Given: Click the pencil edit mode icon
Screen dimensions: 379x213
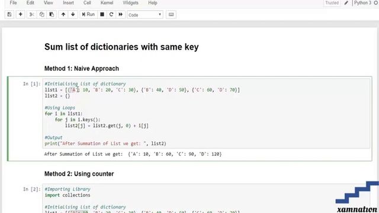Looking at the screenshot, I should [x=346, y=3].
